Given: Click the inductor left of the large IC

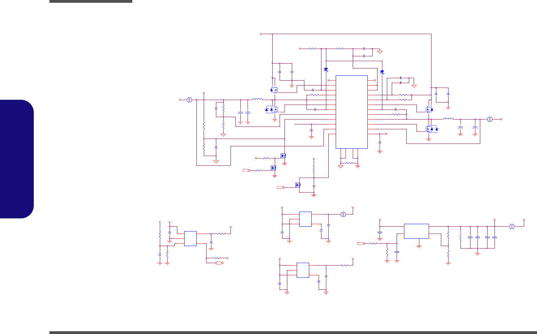Looking at the screenshot, I should 257,100.
